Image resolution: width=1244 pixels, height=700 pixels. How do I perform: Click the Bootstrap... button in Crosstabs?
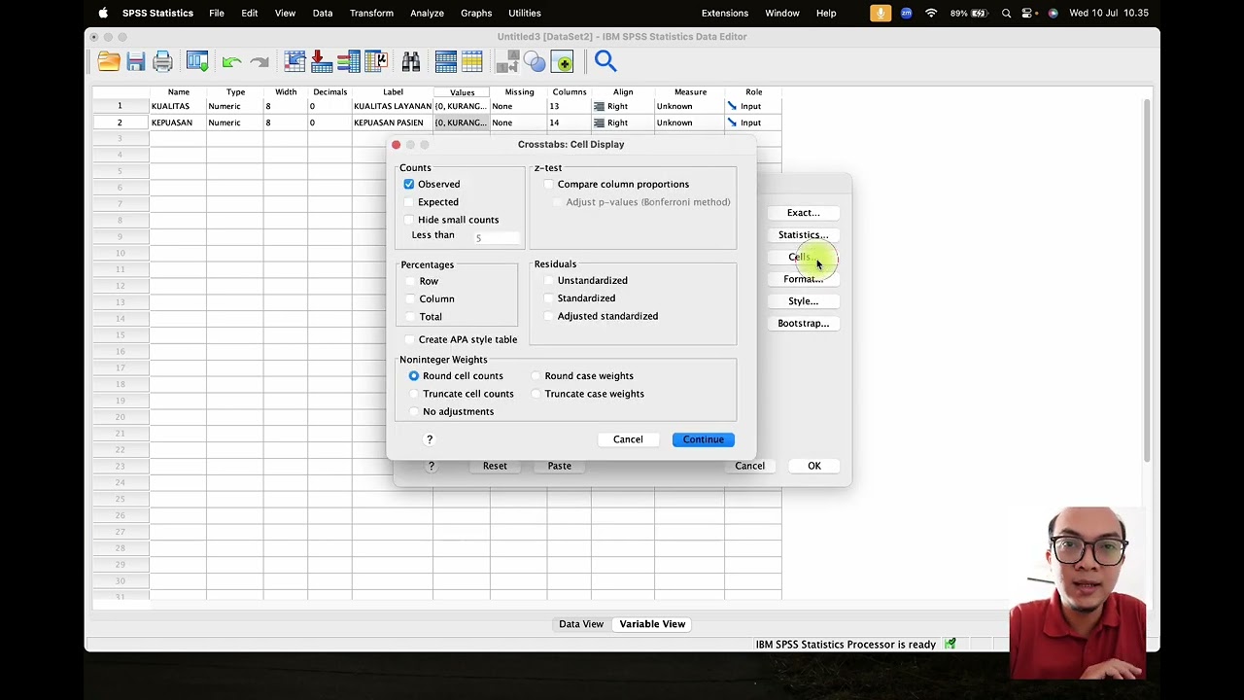(x=803, y=323)
